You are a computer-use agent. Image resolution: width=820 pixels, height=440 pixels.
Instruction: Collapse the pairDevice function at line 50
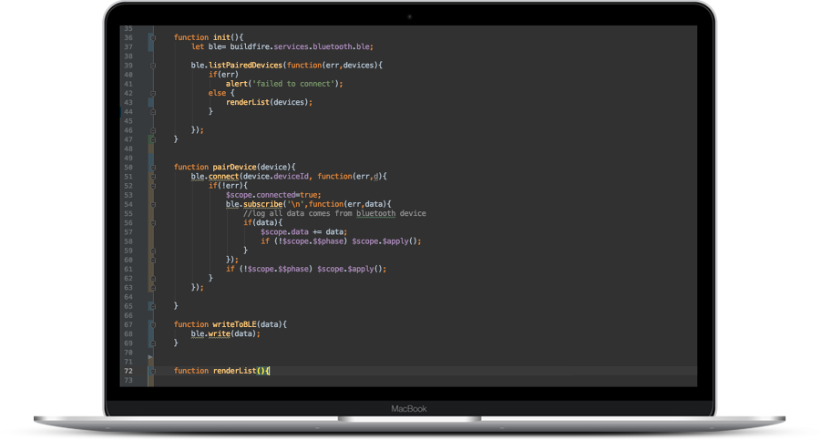coord(153,168)
